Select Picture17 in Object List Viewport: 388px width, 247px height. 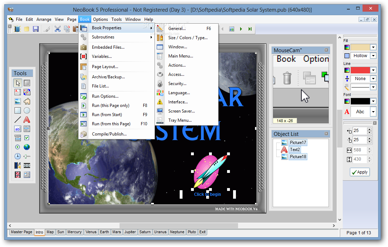point(298,142)
